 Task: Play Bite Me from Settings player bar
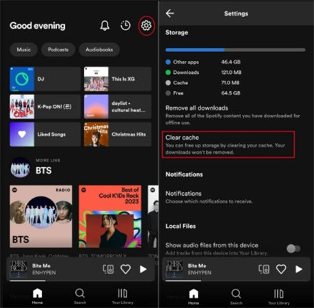tap(299, 269)
